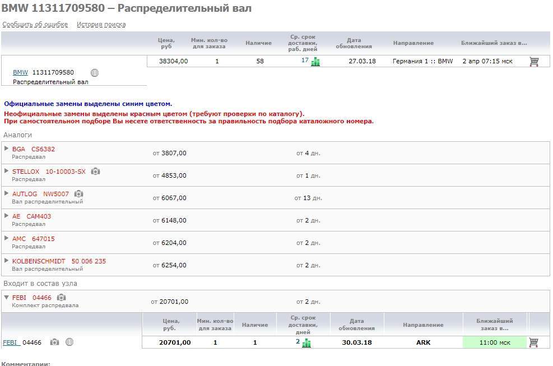Expand BGA CS6382 offers
The width and height of the screenshot is (553, 366).
pyautogui.click(x=6, y=149)
